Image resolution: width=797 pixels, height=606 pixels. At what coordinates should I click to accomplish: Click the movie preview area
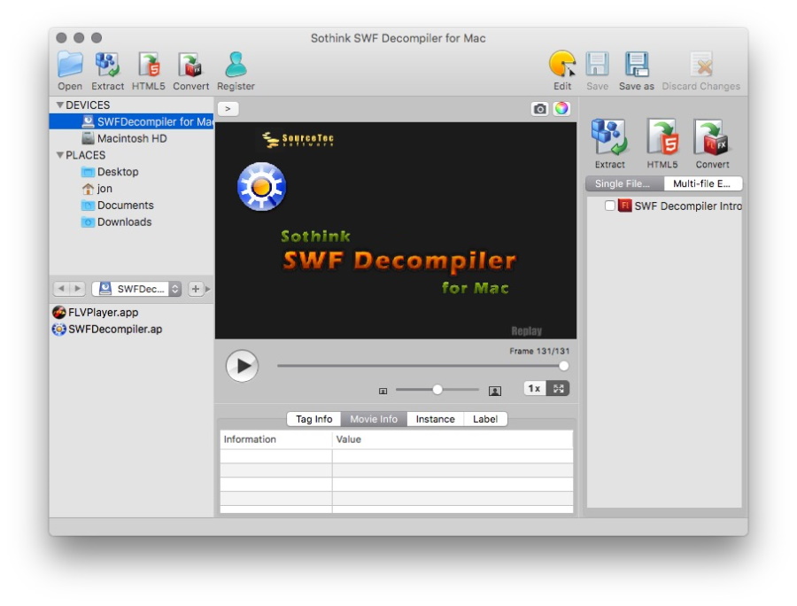pyautogui.click(x=396, y=230)
